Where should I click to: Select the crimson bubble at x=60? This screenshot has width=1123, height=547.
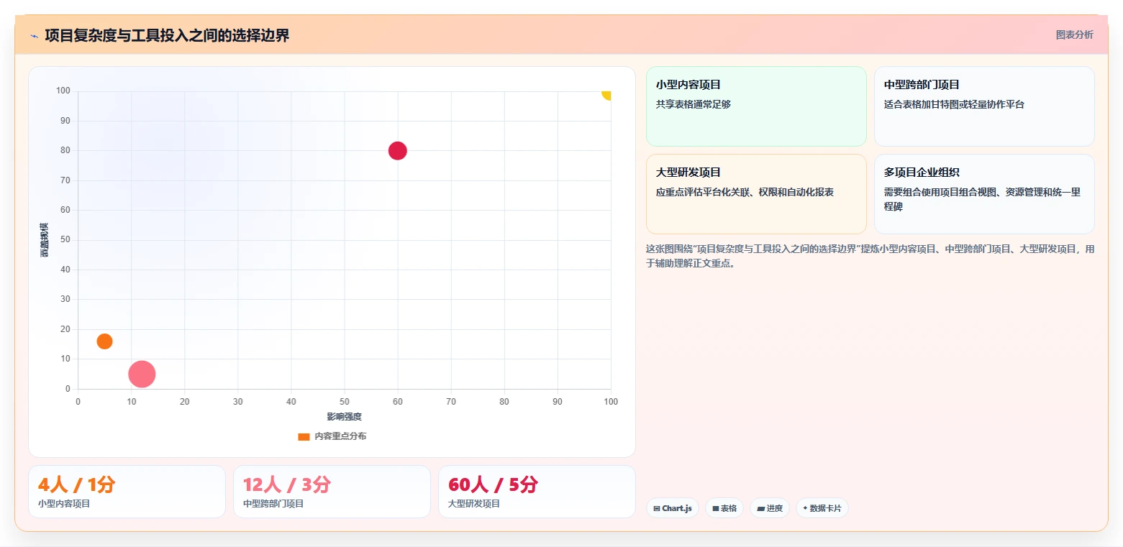(397, 151)
